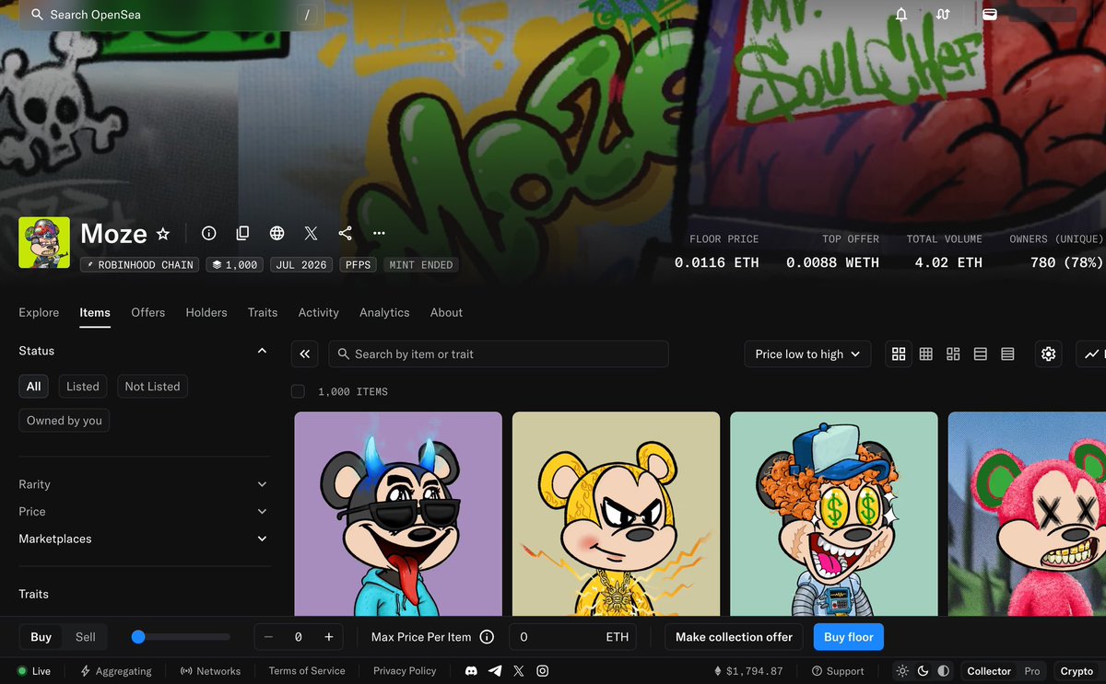Open the Support link

coord(838,671)
